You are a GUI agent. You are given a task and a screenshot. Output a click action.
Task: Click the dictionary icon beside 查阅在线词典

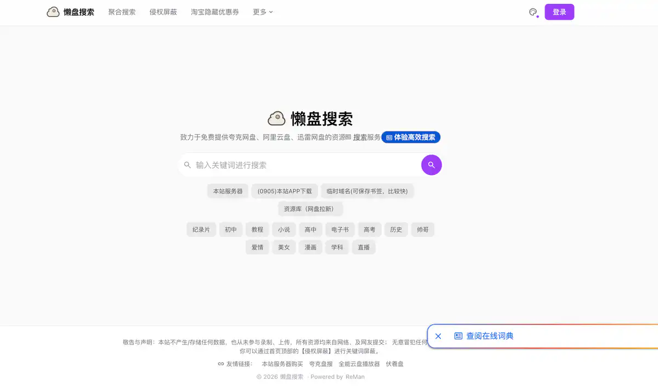click(458, 336)
